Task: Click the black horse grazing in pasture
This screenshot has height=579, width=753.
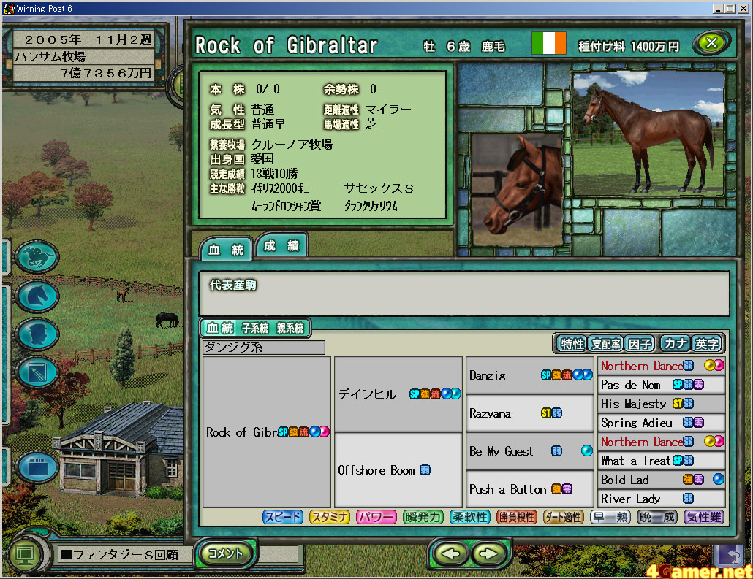Action: 167,320
